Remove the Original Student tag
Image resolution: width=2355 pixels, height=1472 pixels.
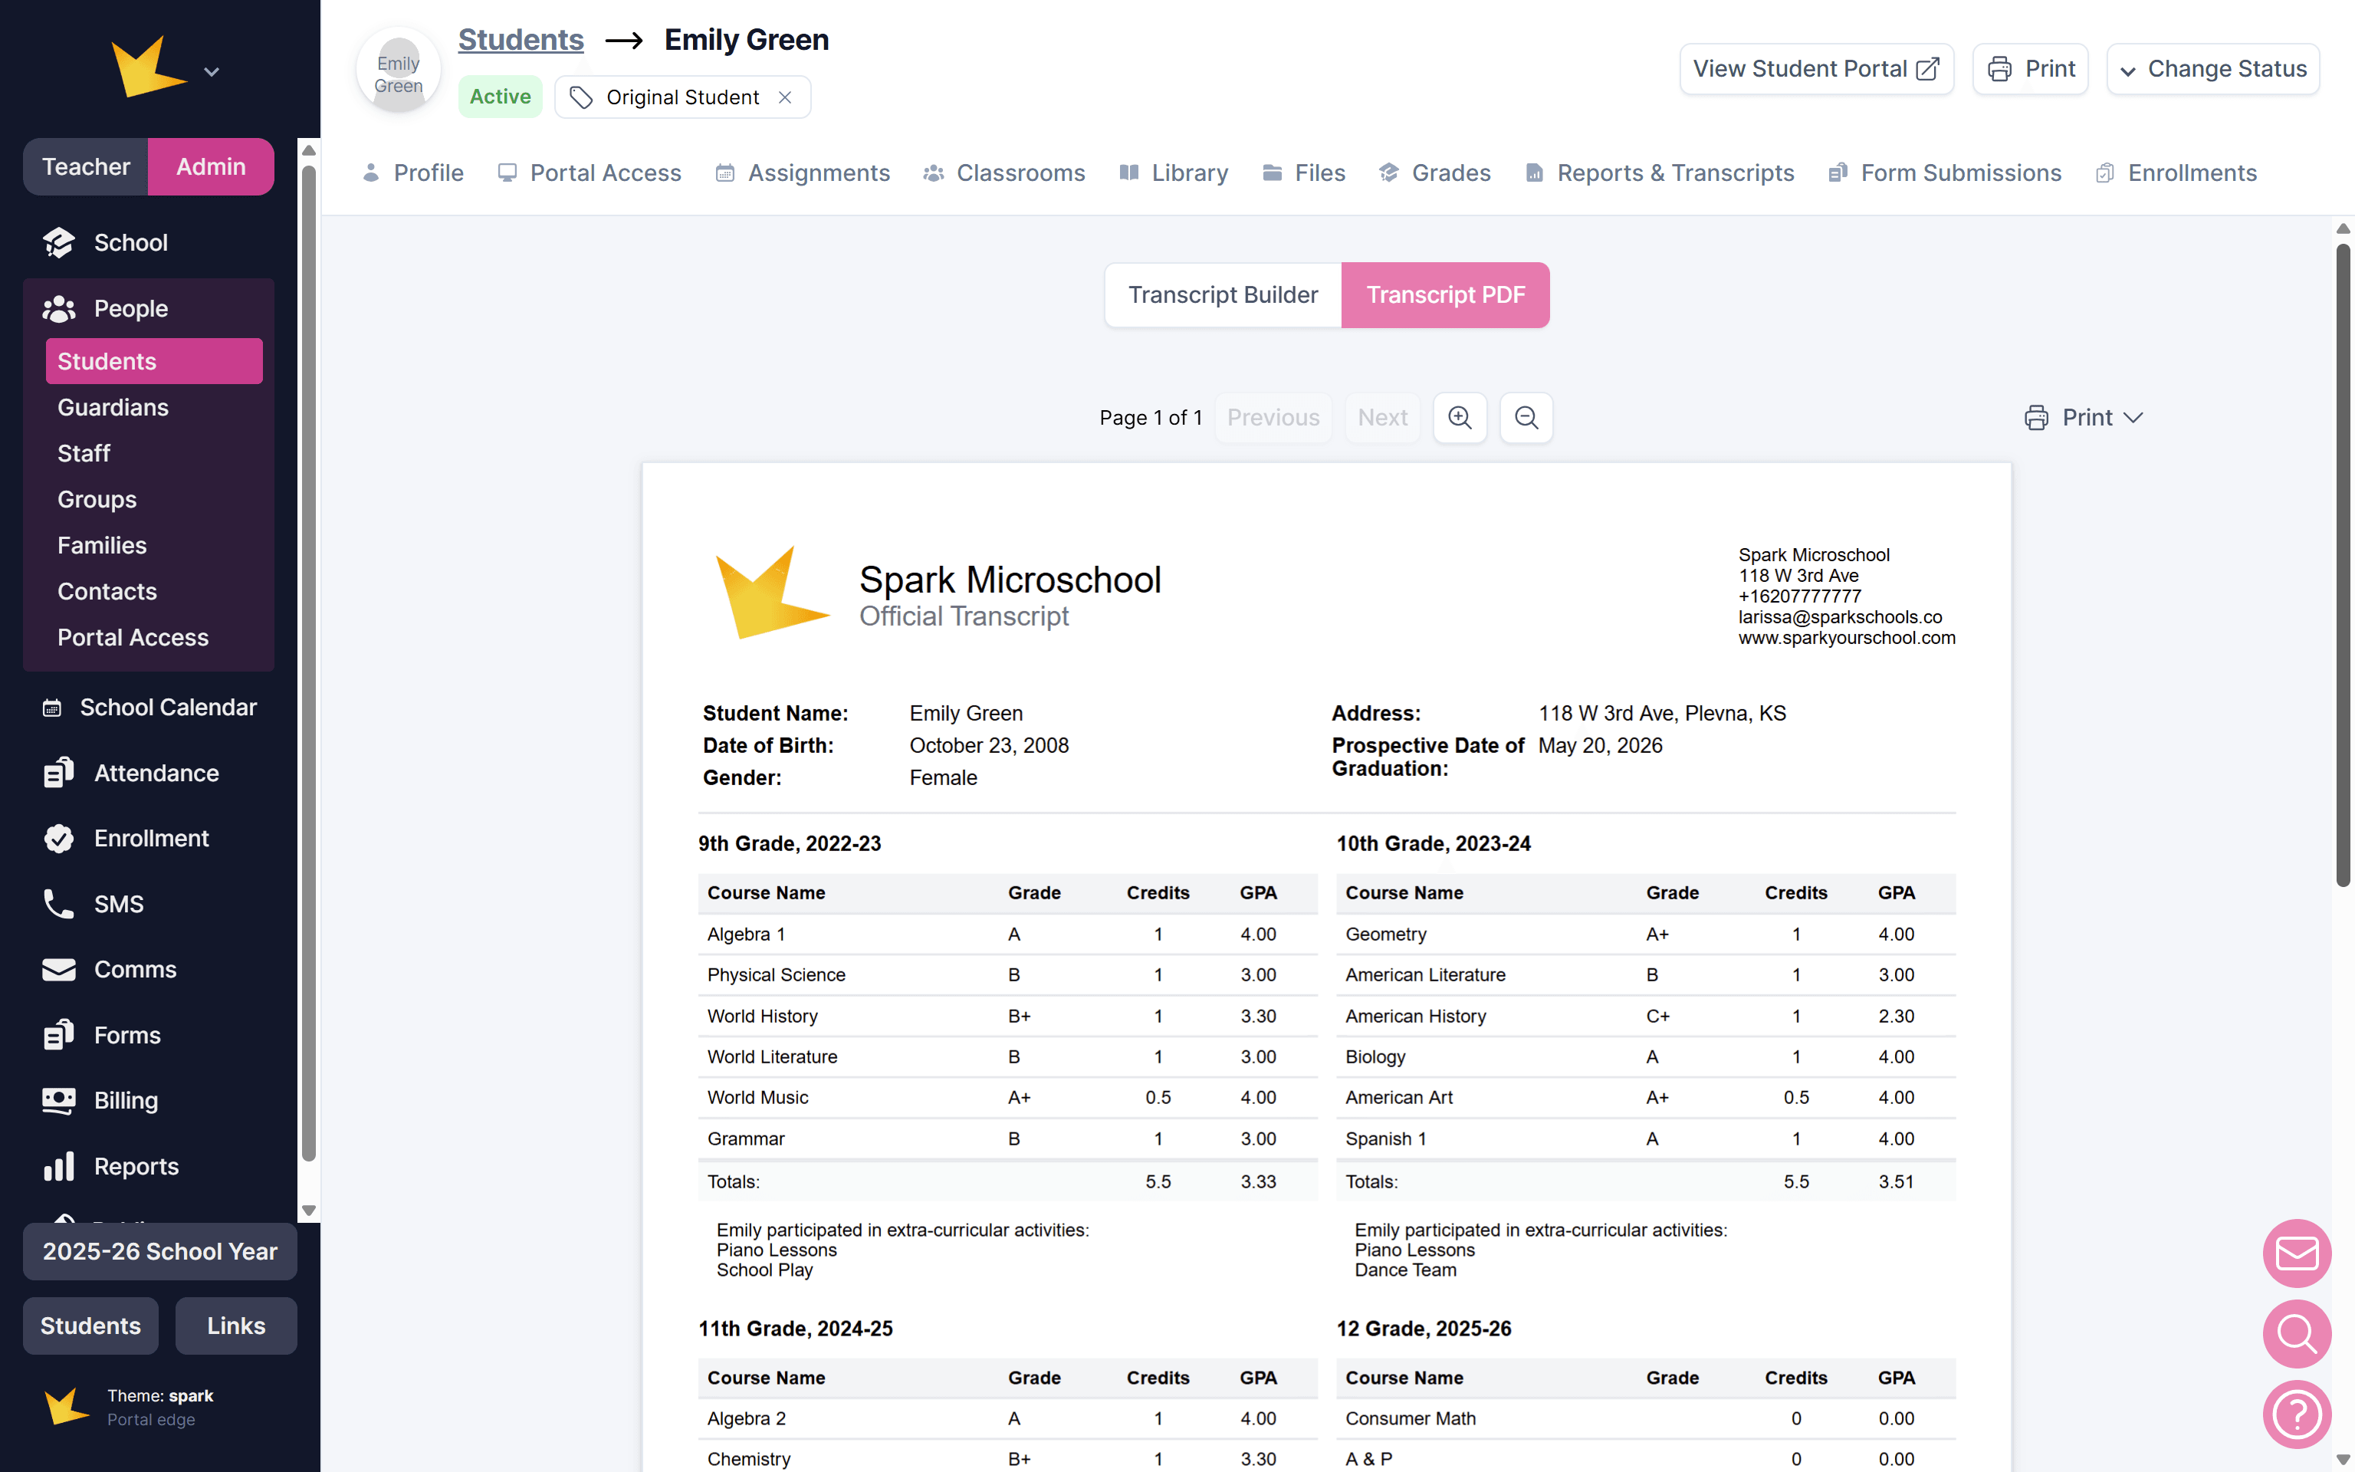tap(785, 97)
